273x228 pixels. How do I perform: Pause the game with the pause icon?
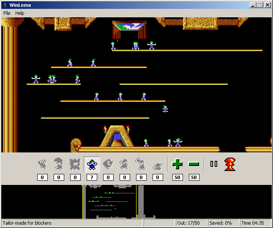tap(214, 164)
